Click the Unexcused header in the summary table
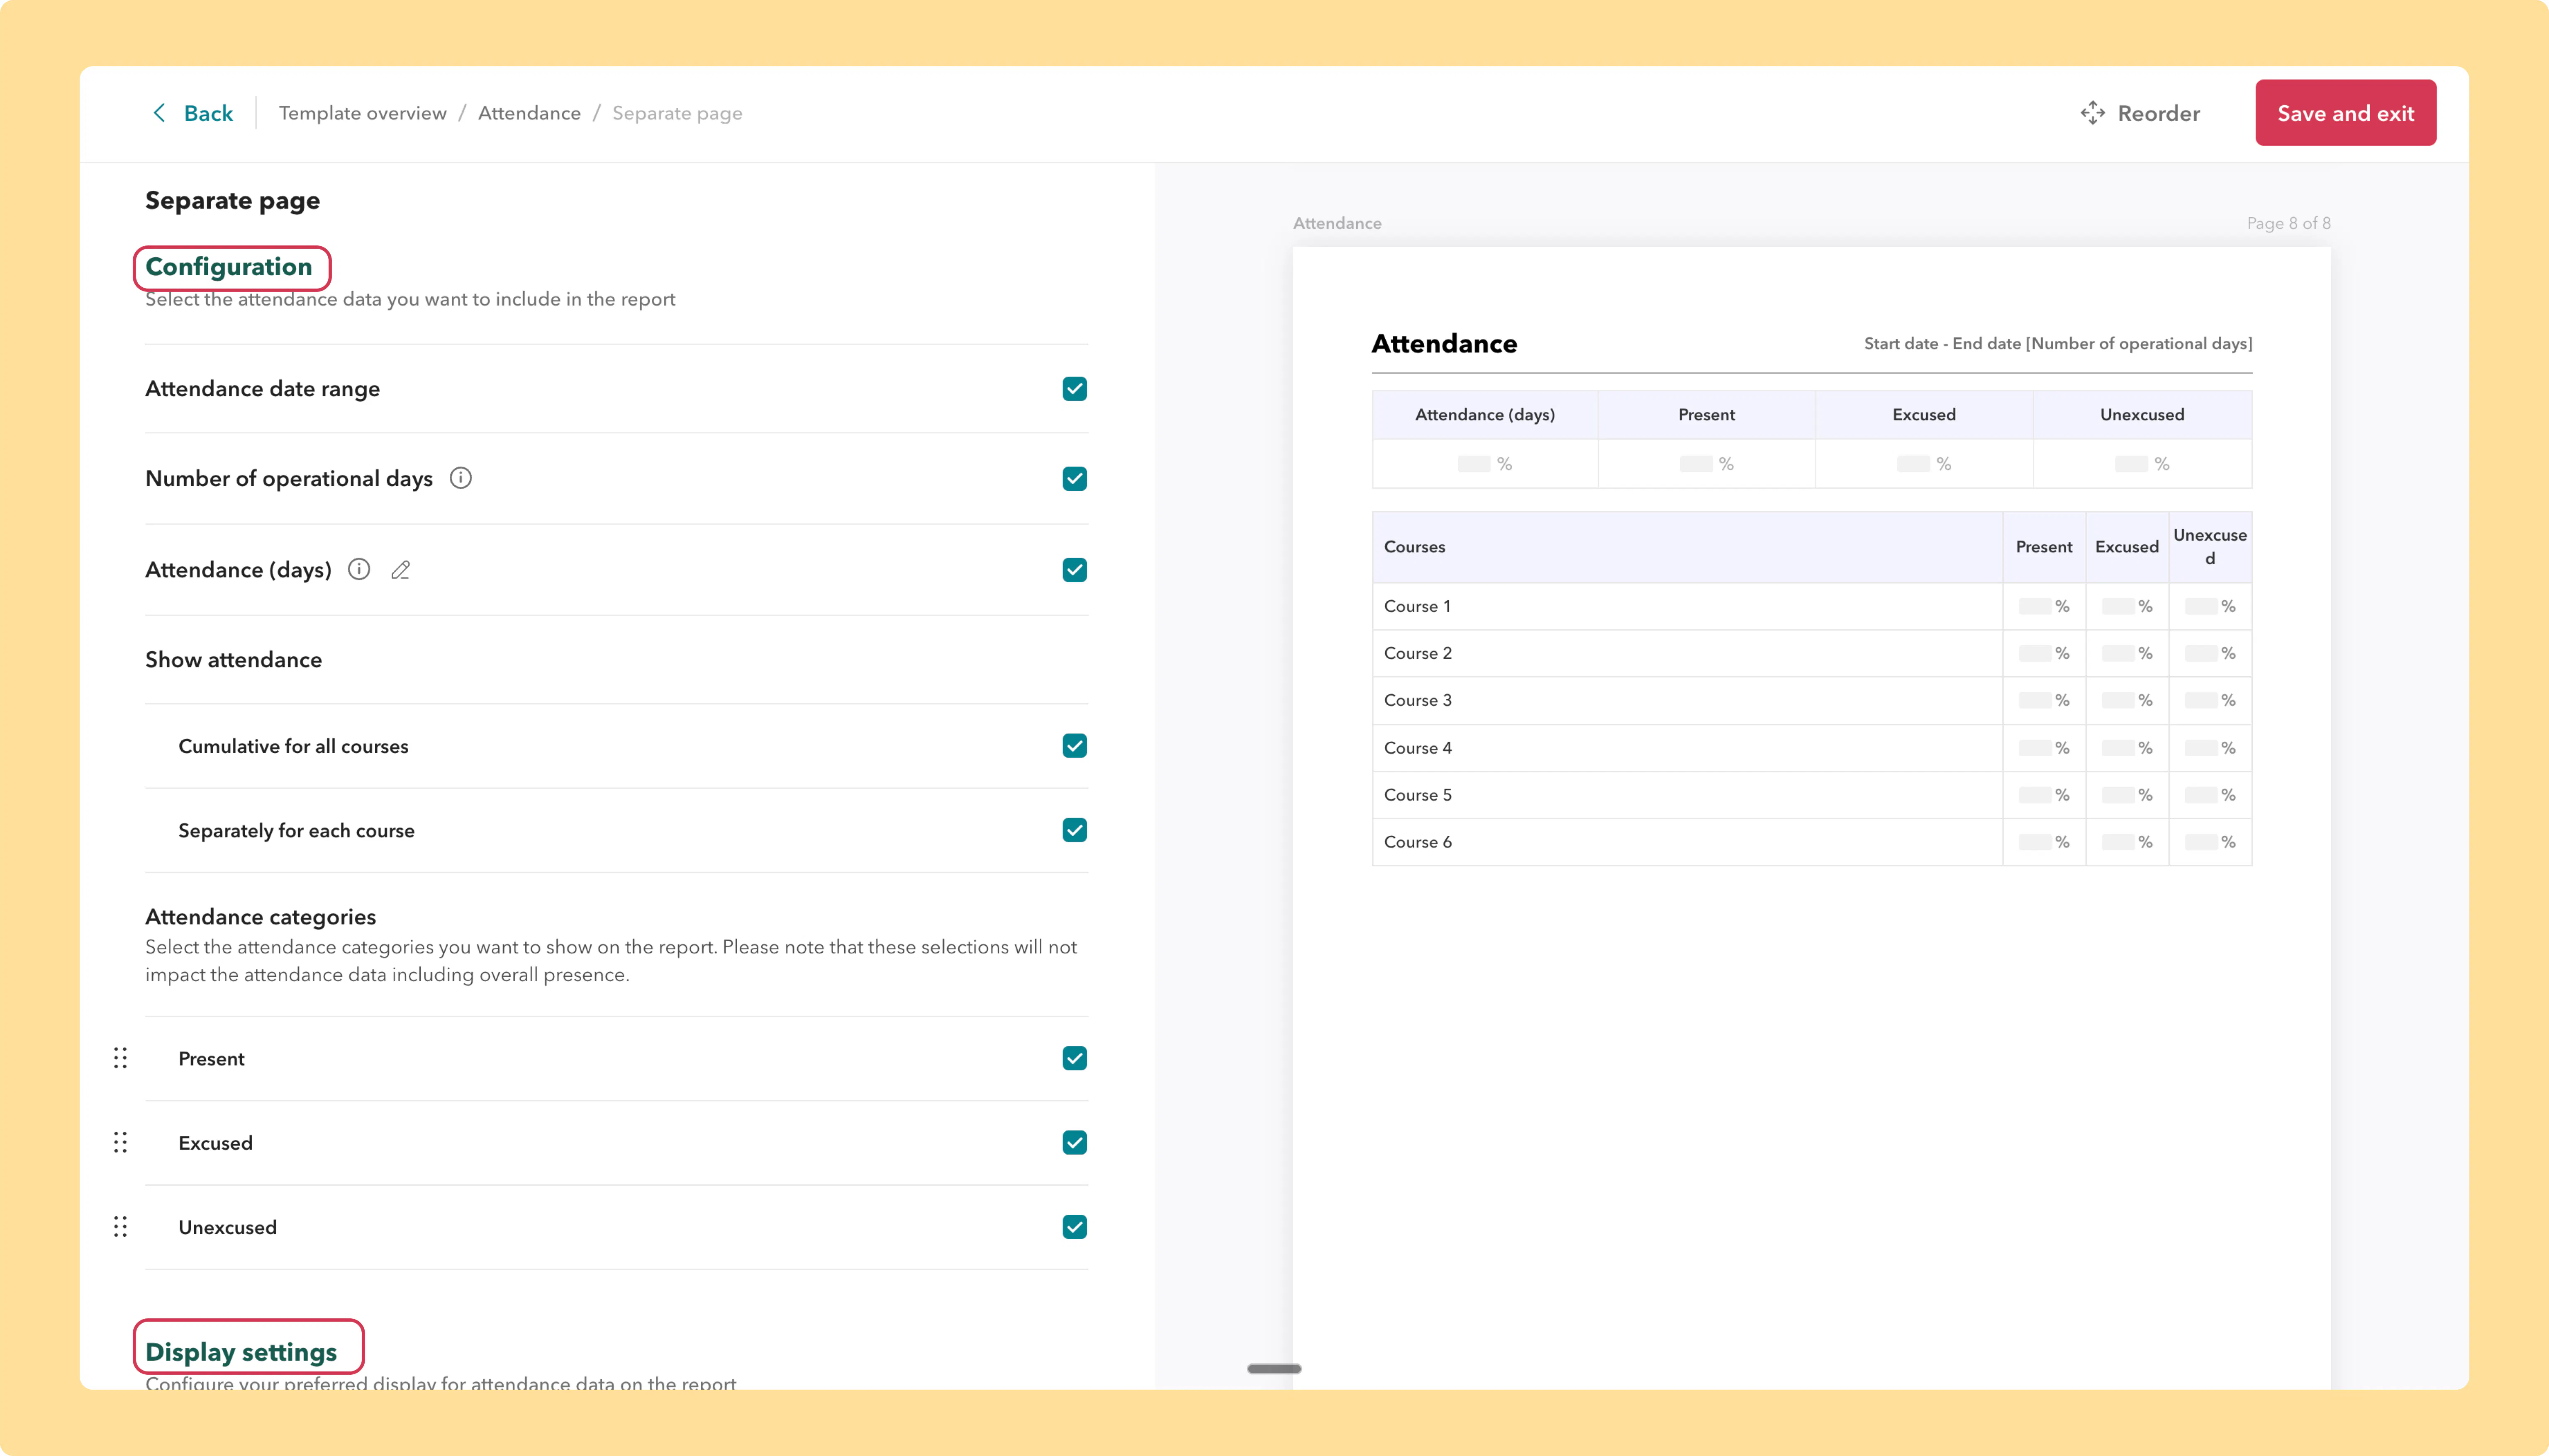Viewport: 2549px width, 1456px height. [2142, 415]
